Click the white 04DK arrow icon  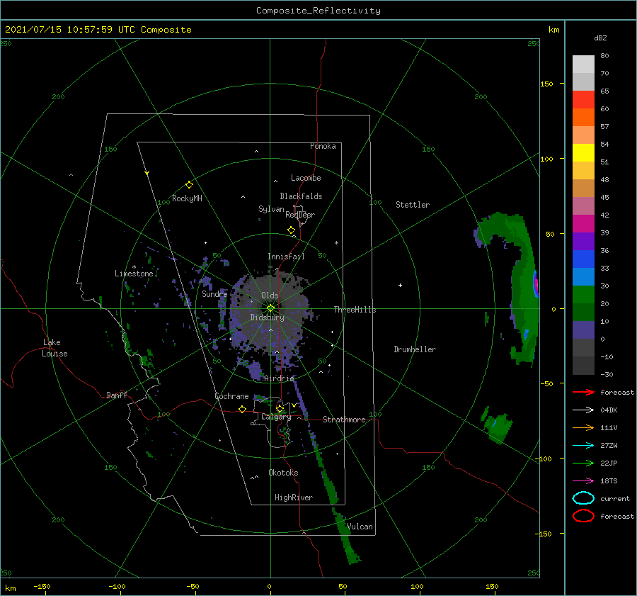point(583,410)
